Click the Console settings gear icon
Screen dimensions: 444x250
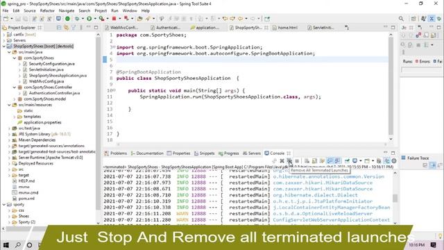click(394, 160)
